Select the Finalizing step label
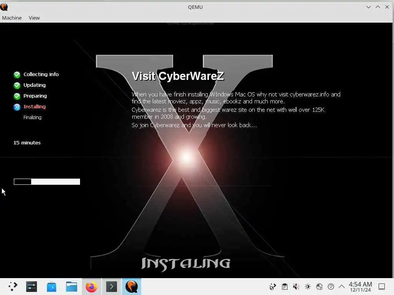This screenshot has width=394, height=295. [x=32, y=118]
